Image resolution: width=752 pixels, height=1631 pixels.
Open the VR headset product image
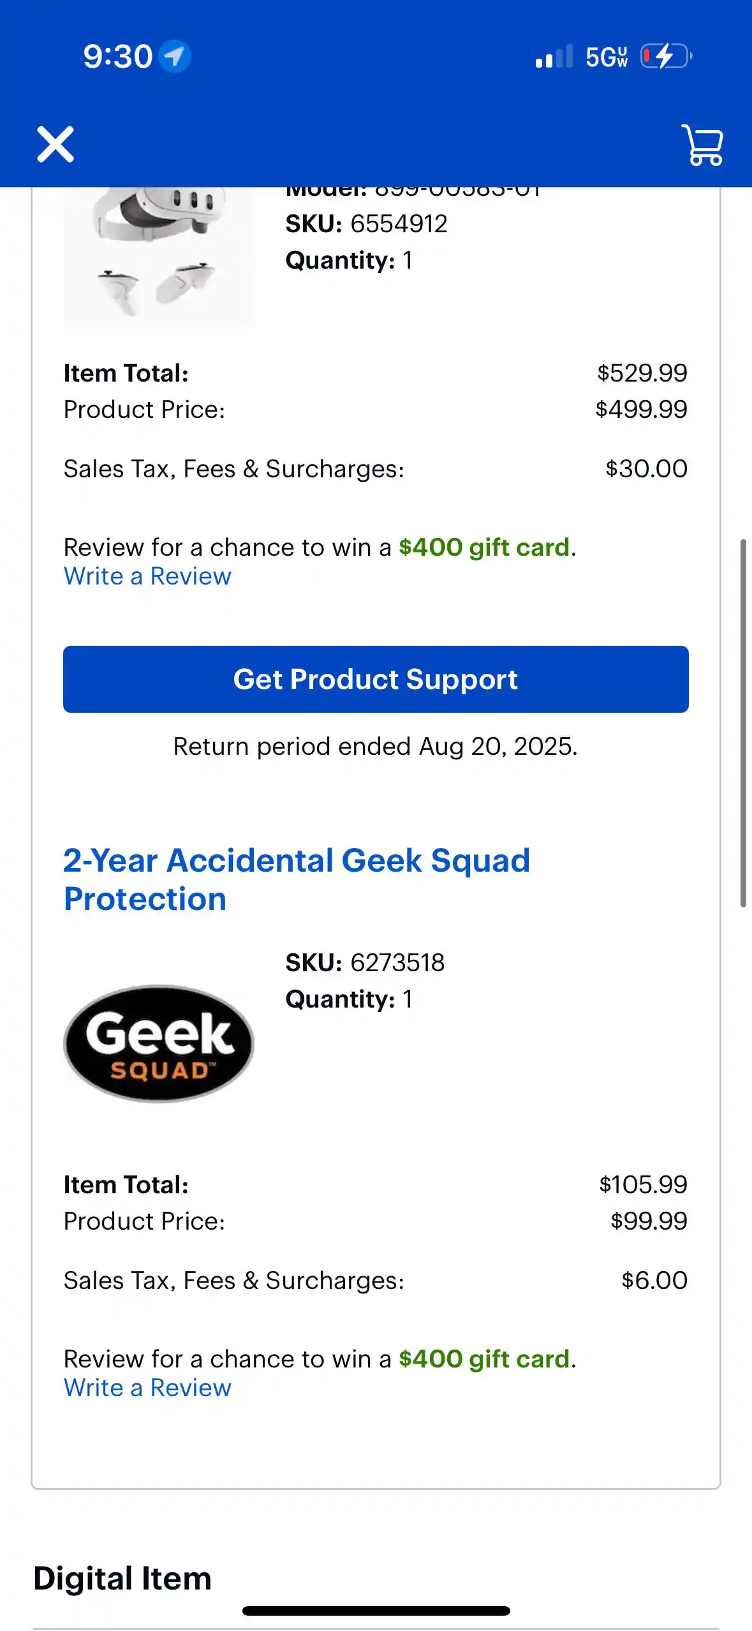coord(159,256)
